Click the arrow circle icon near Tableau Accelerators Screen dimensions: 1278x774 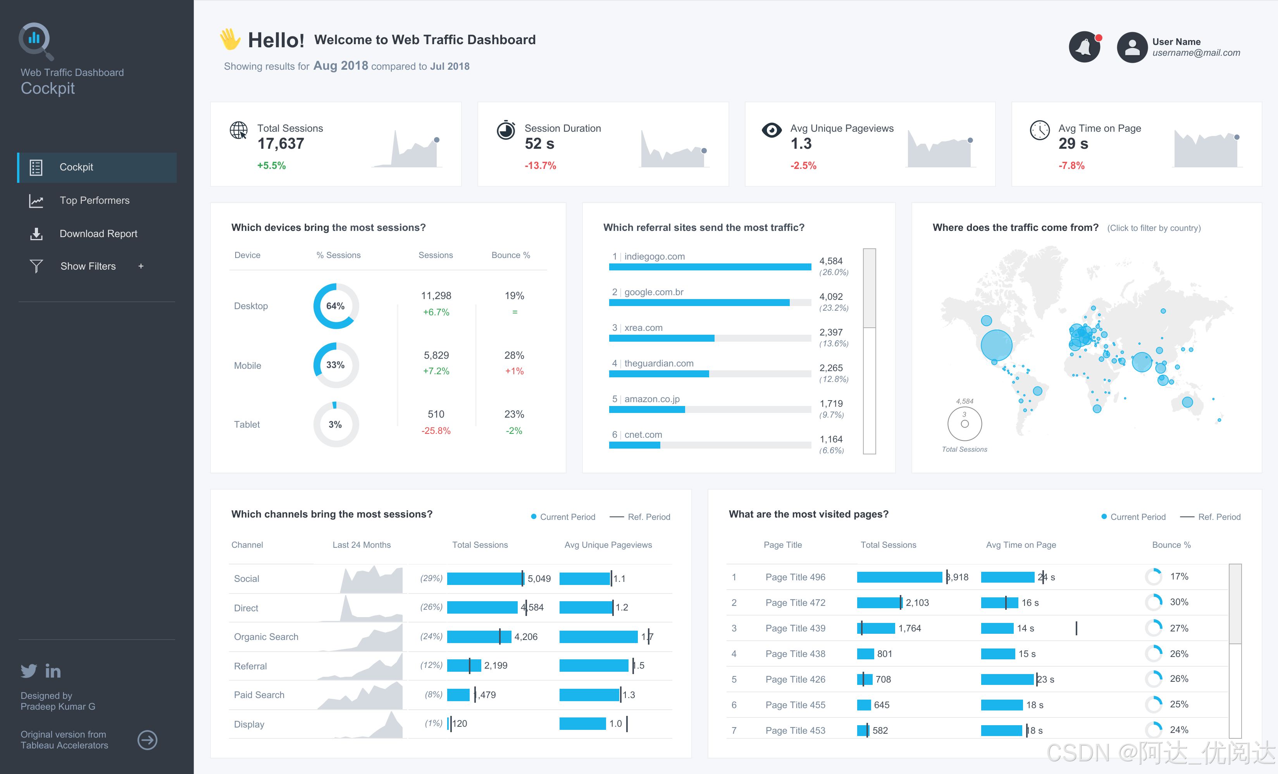pyautogui.click(x=147, y=740)
